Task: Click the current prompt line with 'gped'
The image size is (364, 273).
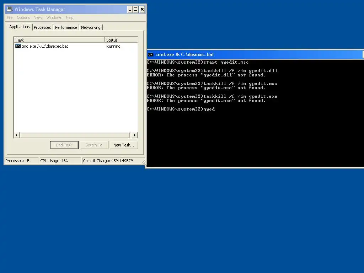Action: click(x=181, y=109)
